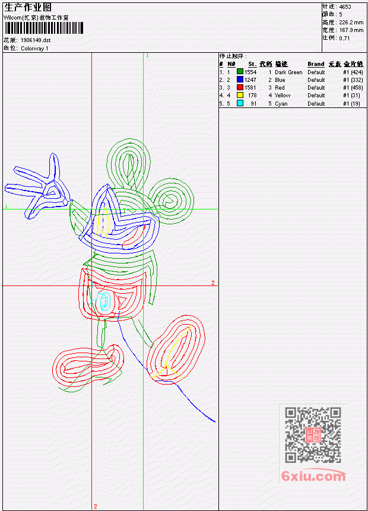This screenshot has width=368, height=511.
Task: Select stitch count 178 in row 4
Action: [x=252, y=96]
